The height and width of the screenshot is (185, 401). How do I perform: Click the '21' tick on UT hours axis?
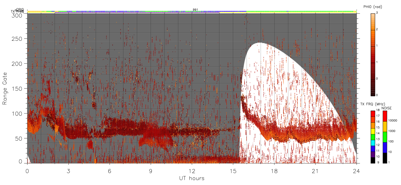tap(315, 171)
